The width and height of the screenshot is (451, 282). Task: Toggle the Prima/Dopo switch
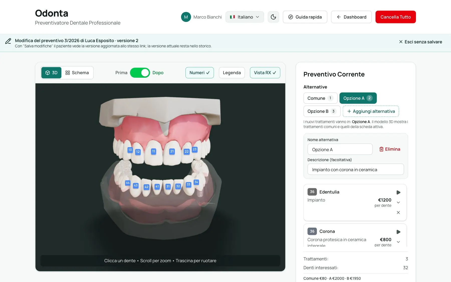(x=140, y=73)
